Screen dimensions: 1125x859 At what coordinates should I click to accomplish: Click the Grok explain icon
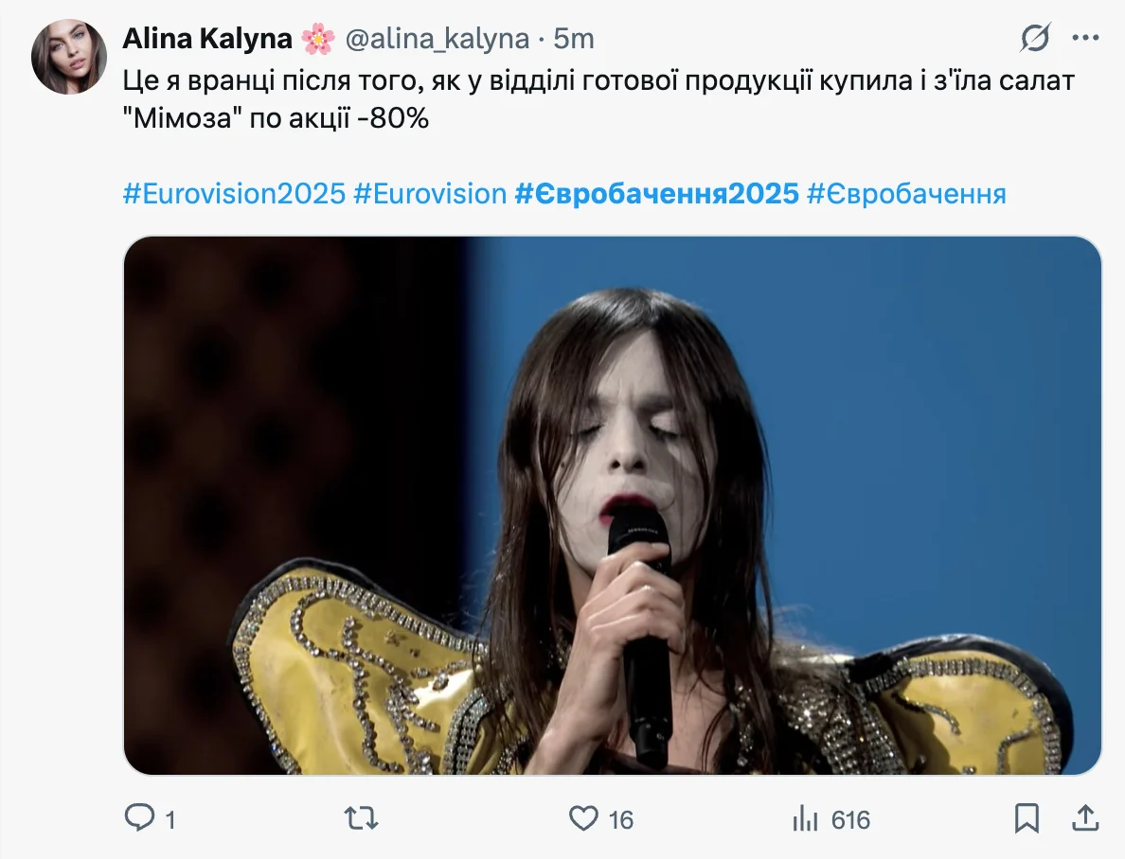tap(1035, 38)
